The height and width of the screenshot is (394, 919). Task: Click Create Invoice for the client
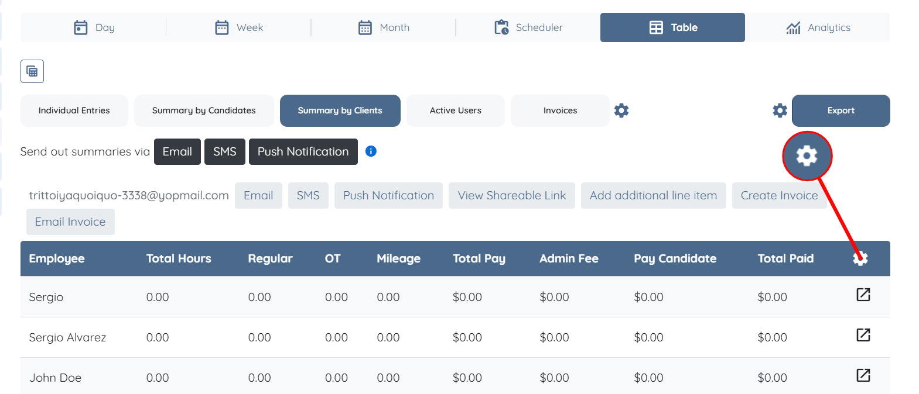[x=779, y=195]
